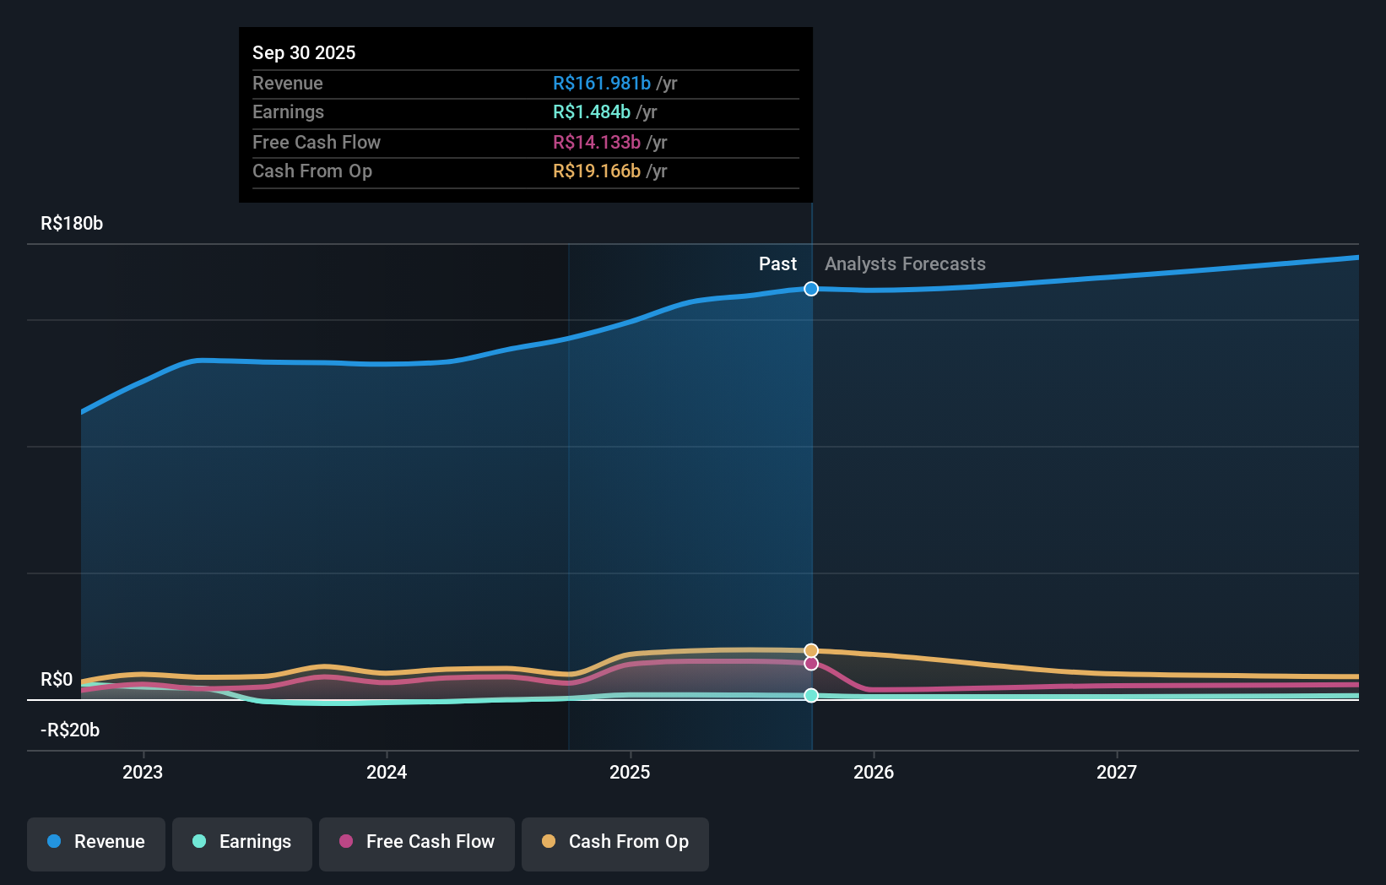Click the Earnings value R$1.484b in the tooltip
This screenshot has width=1386, height=885.
tap(591, 111)
